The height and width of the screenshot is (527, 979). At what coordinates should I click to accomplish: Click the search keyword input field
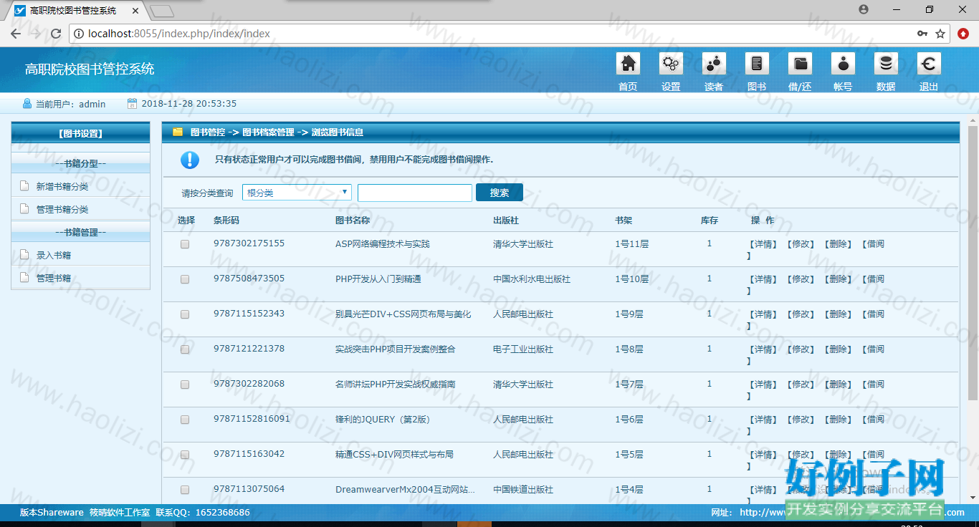415,193
